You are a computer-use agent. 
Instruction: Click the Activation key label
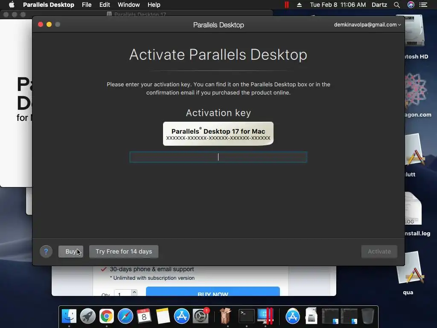[x=218, y=113]
